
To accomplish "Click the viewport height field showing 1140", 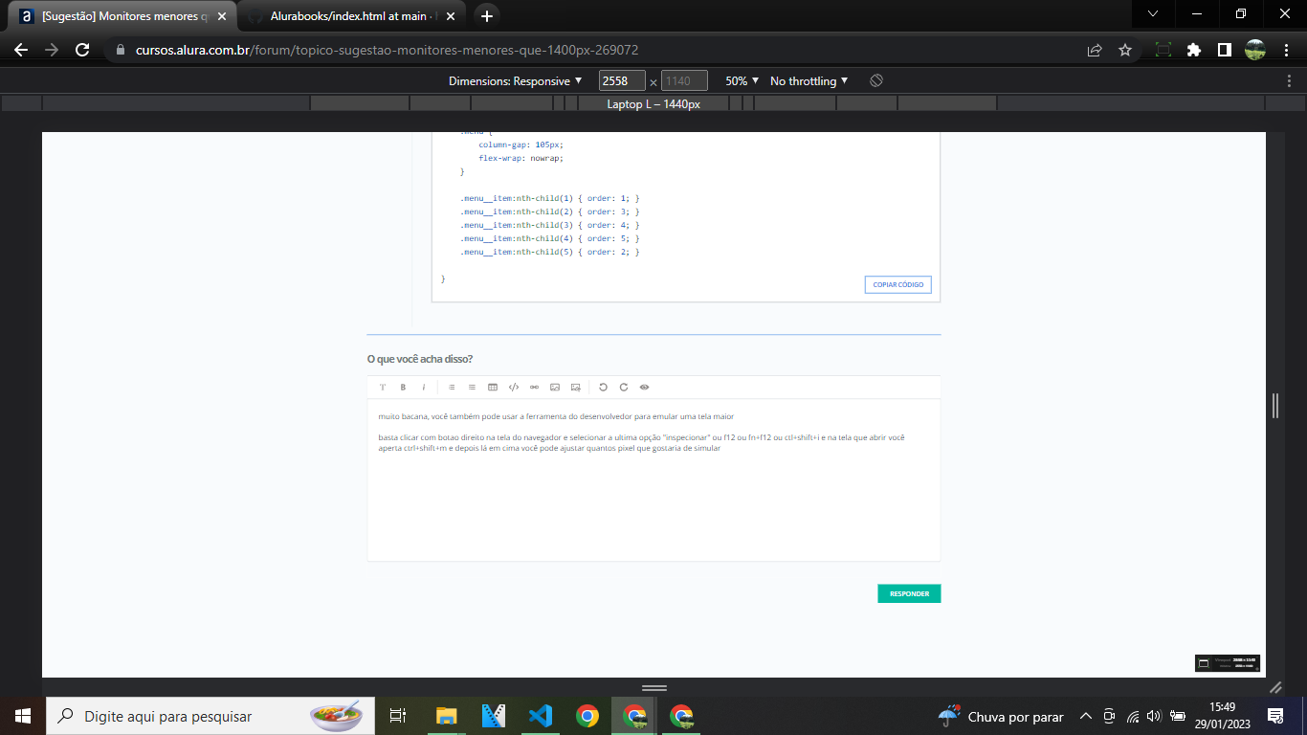I will [x=684, y=81].
